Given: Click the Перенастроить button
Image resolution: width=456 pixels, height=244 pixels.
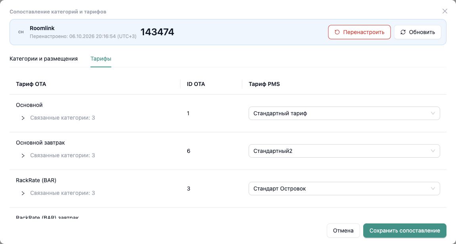Looking at the screenshot, I should click(359, 32).
